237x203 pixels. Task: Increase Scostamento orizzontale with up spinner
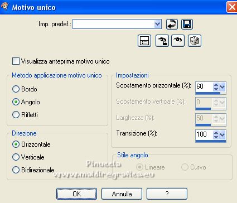pos(216,85)
